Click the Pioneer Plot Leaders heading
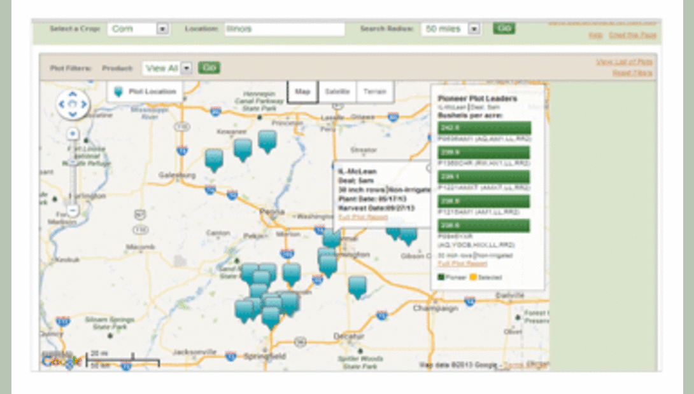Viewport: 694px width, 394px height. point(477,98)
